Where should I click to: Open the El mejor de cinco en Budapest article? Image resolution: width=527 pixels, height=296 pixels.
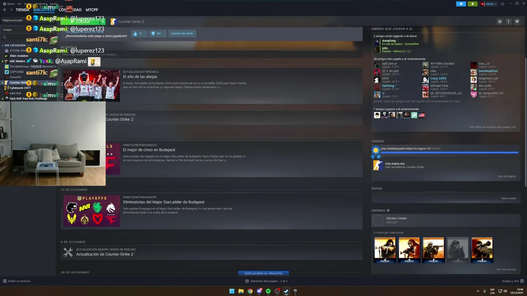[149, 150]
